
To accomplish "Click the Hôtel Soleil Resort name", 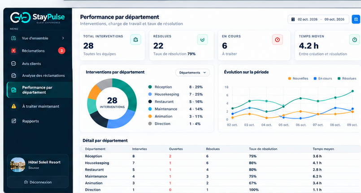I will (44, 162).
